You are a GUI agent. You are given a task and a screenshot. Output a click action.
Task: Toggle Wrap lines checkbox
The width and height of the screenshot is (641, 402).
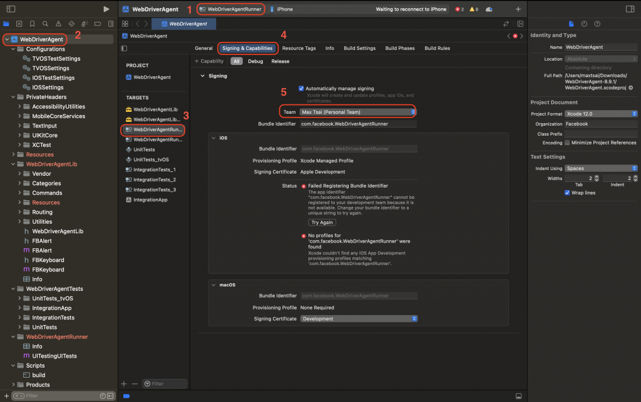pyautogui.click(x=567, y=193)
